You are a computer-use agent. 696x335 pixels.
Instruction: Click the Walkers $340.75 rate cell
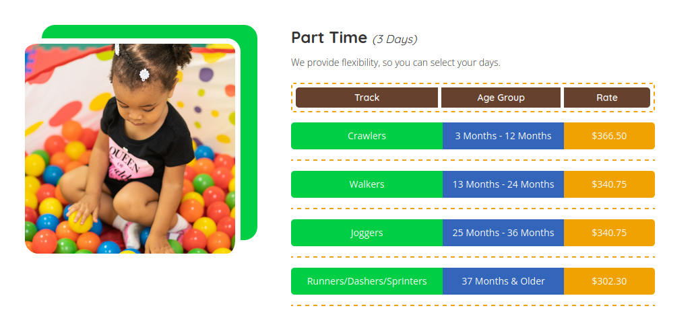(x=609, y=184)
